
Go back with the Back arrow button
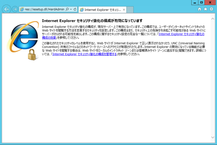click(6, 9)
